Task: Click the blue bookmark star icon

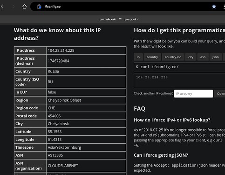Action: click(x=214, y=7)
